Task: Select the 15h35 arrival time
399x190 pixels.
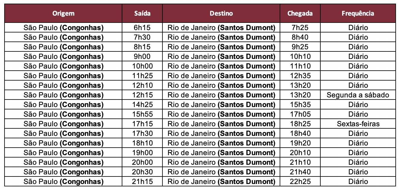Action: 300,105
